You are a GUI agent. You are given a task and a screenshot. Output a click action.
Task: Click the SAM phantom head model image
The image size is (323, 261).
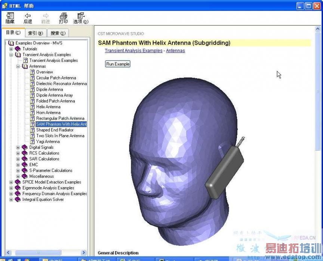coord(187,161)
